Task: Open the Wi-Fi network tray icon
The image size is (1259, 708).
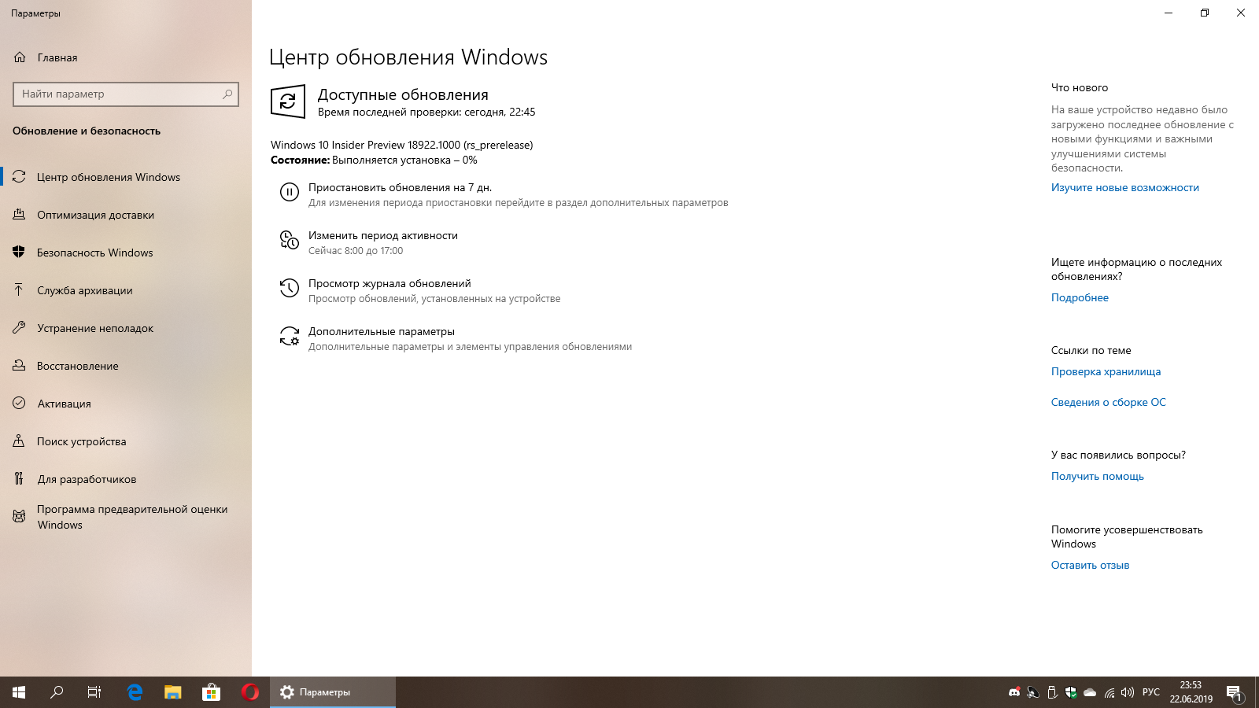Action: pos(1109,692)
